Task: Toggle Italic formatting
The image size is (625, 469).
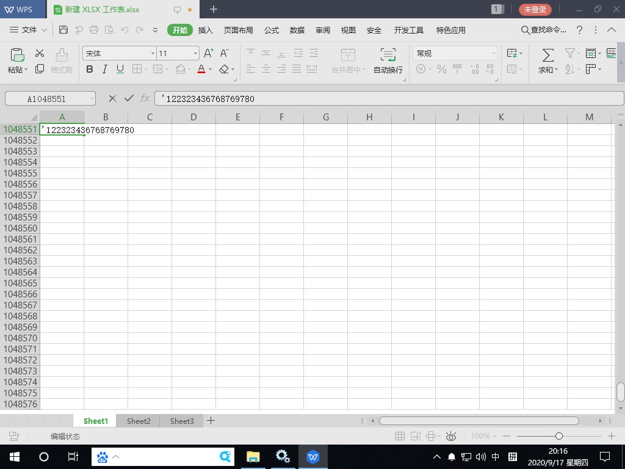Action: click(105, 70)
